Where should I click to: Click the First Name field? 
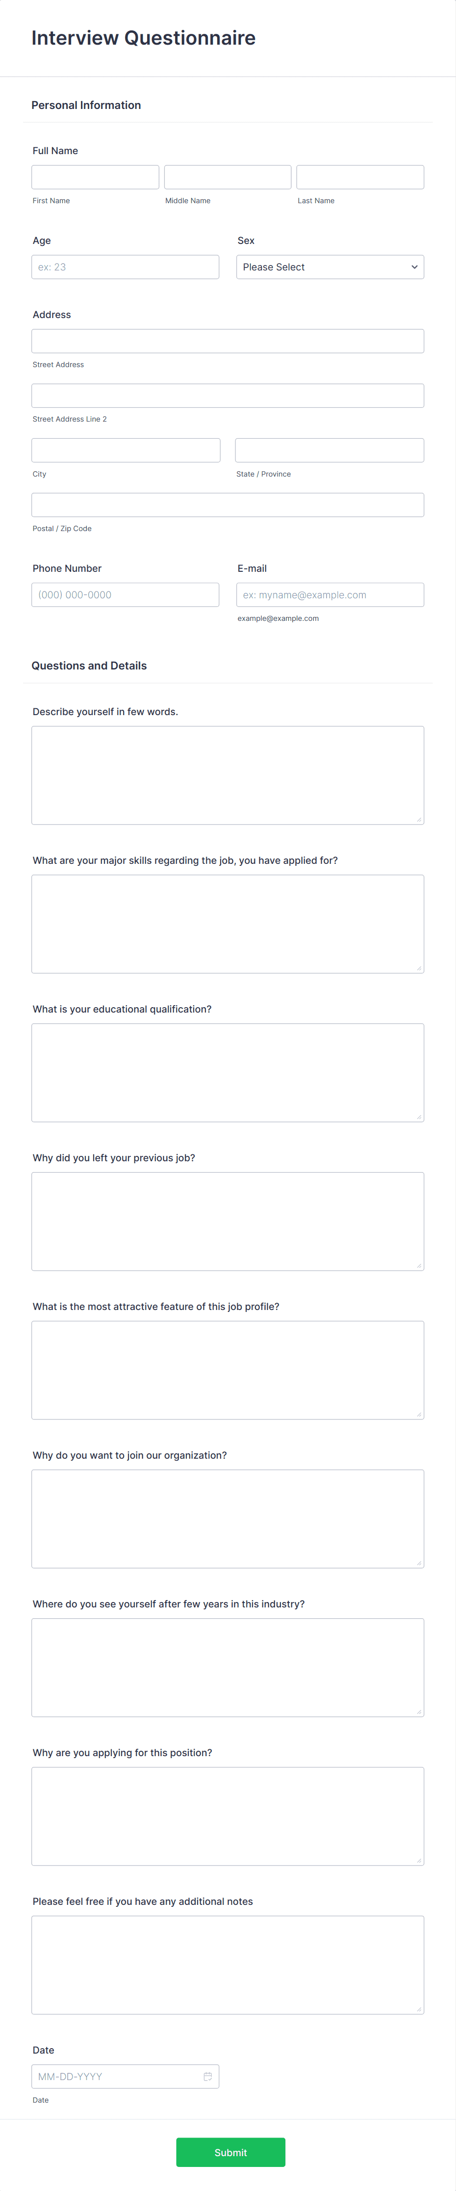[x=95, y=176]
